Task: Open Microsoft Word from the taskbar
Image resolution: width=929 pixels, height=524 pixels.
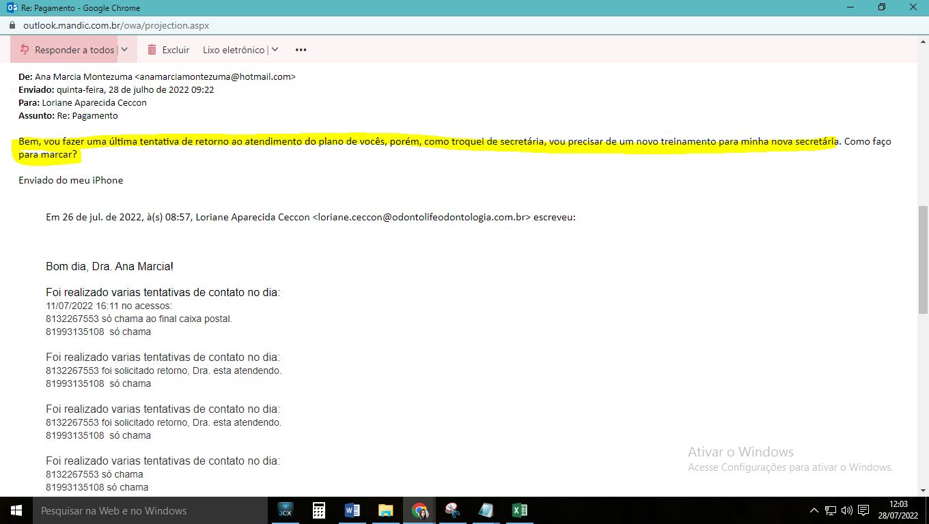Action: coord(352,510)
